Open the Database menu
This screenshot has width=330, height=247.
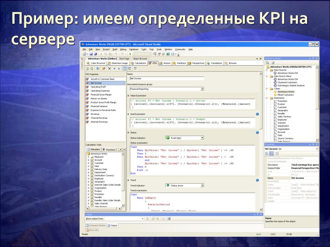(x=134, y=49)
